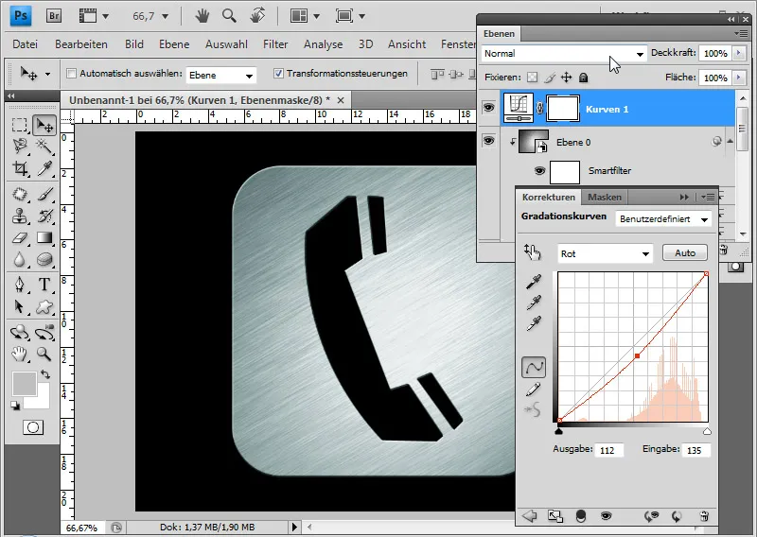This screenshot has height=537, width=757.
Task: Open the Datei menu
Action: [x=26, y=44]
